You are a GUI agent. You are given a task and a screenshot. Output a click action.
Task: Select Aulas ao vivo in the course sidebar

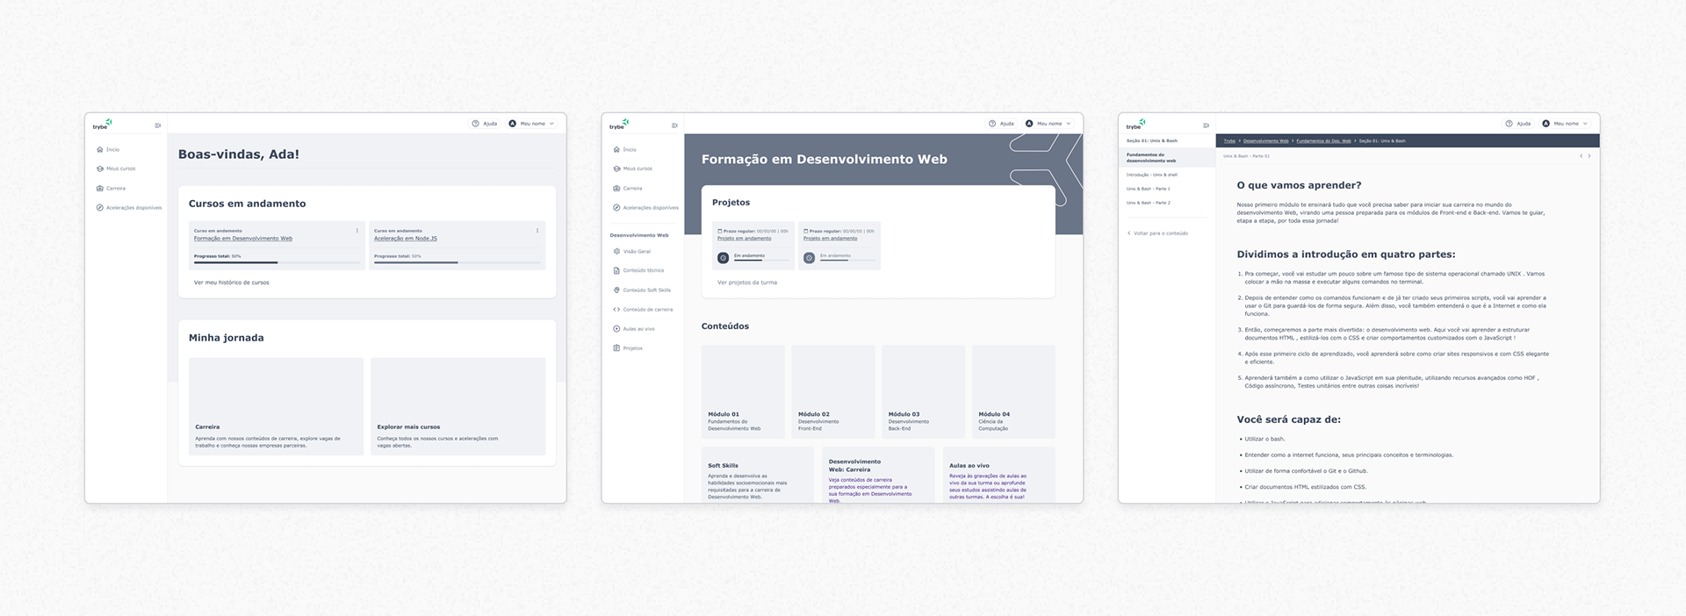point(639,329)
